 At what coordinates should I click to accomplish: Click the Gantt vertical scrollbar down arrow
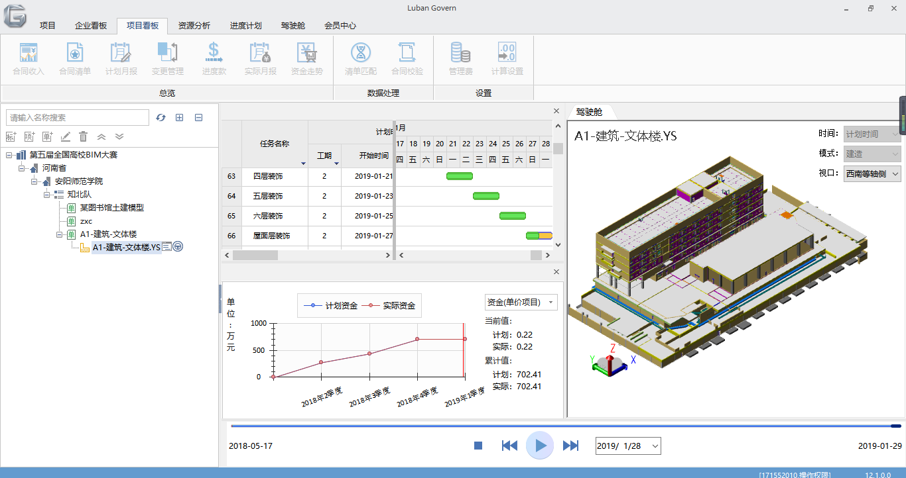pos(558,244)
